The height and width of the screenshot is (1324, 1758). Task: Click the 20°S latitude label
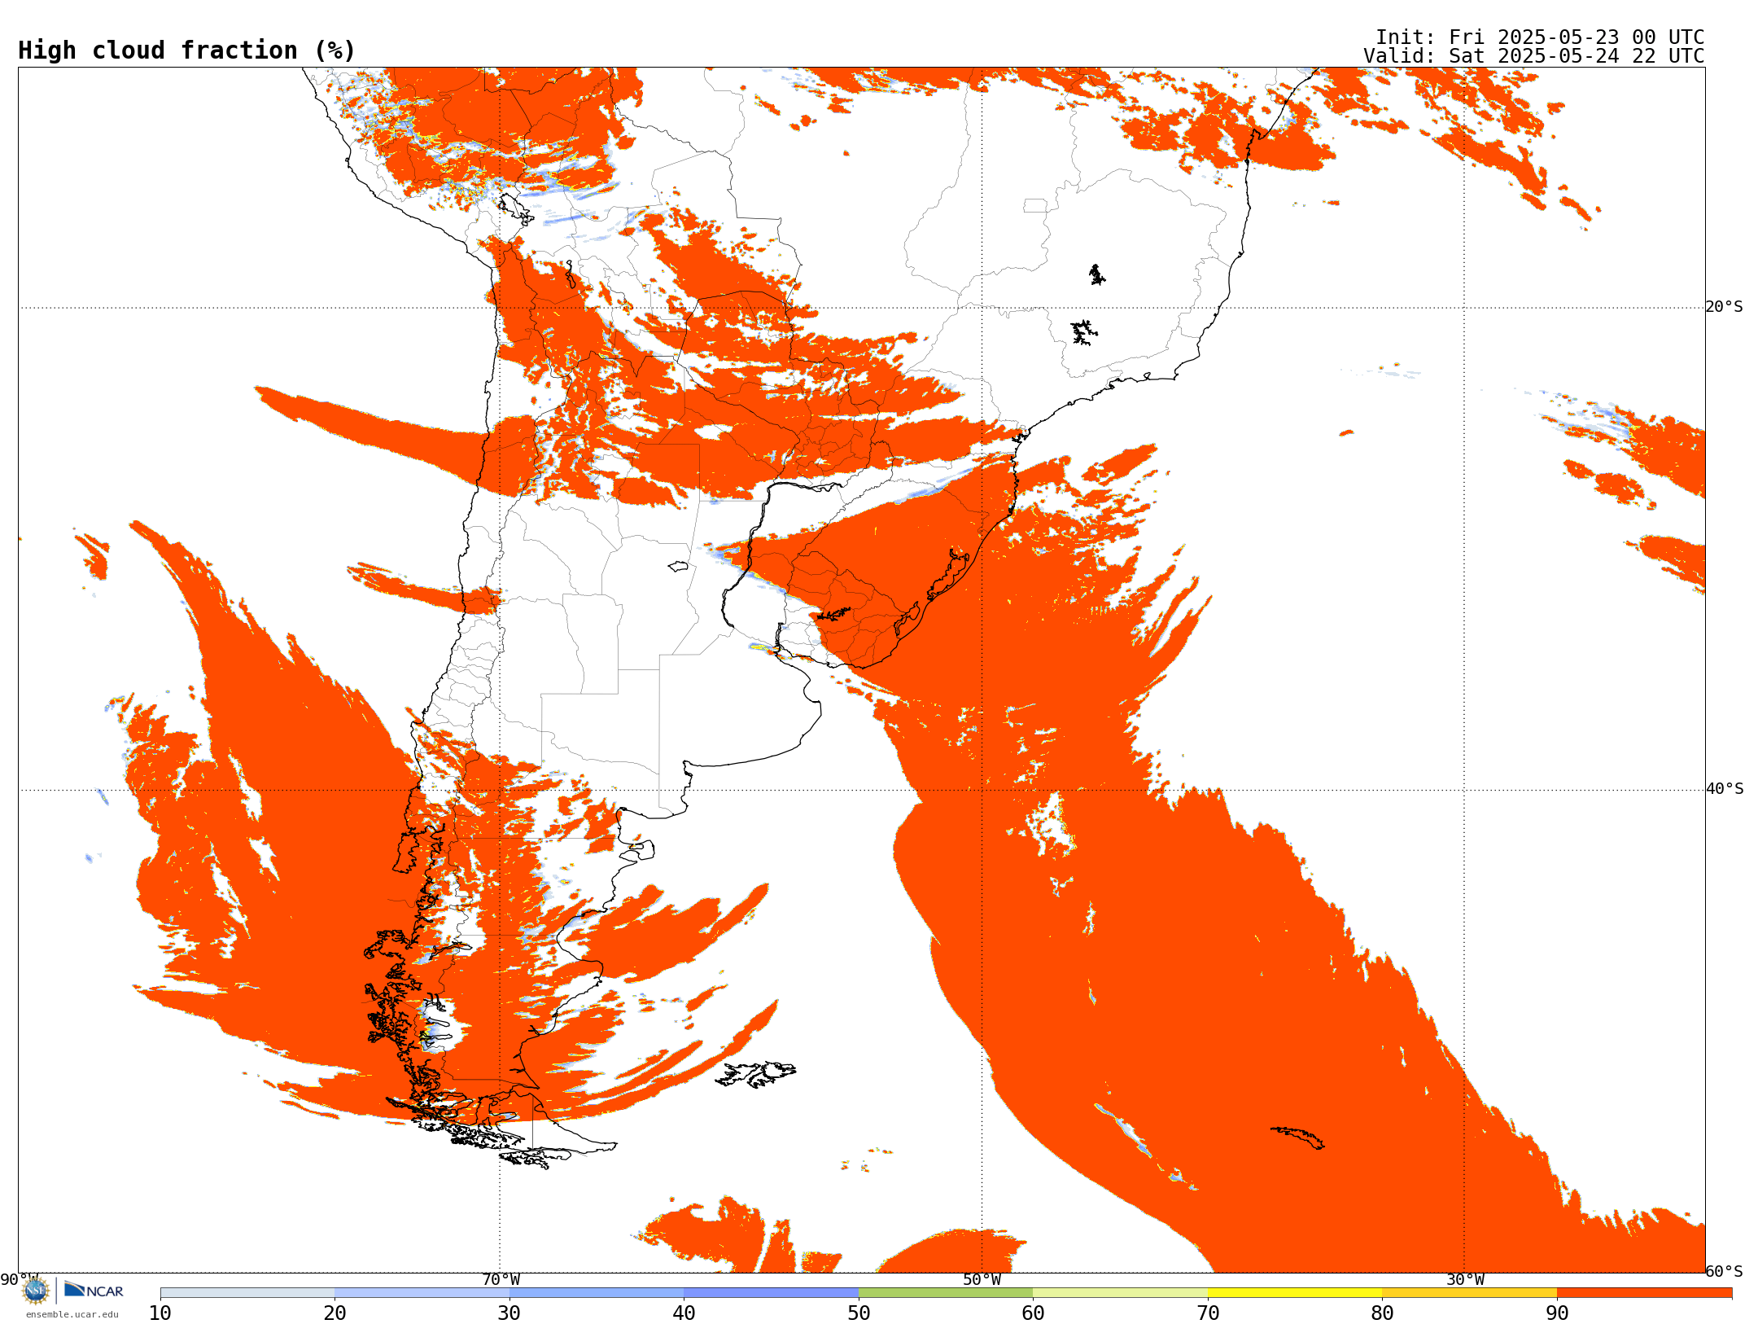[1725, 307]
